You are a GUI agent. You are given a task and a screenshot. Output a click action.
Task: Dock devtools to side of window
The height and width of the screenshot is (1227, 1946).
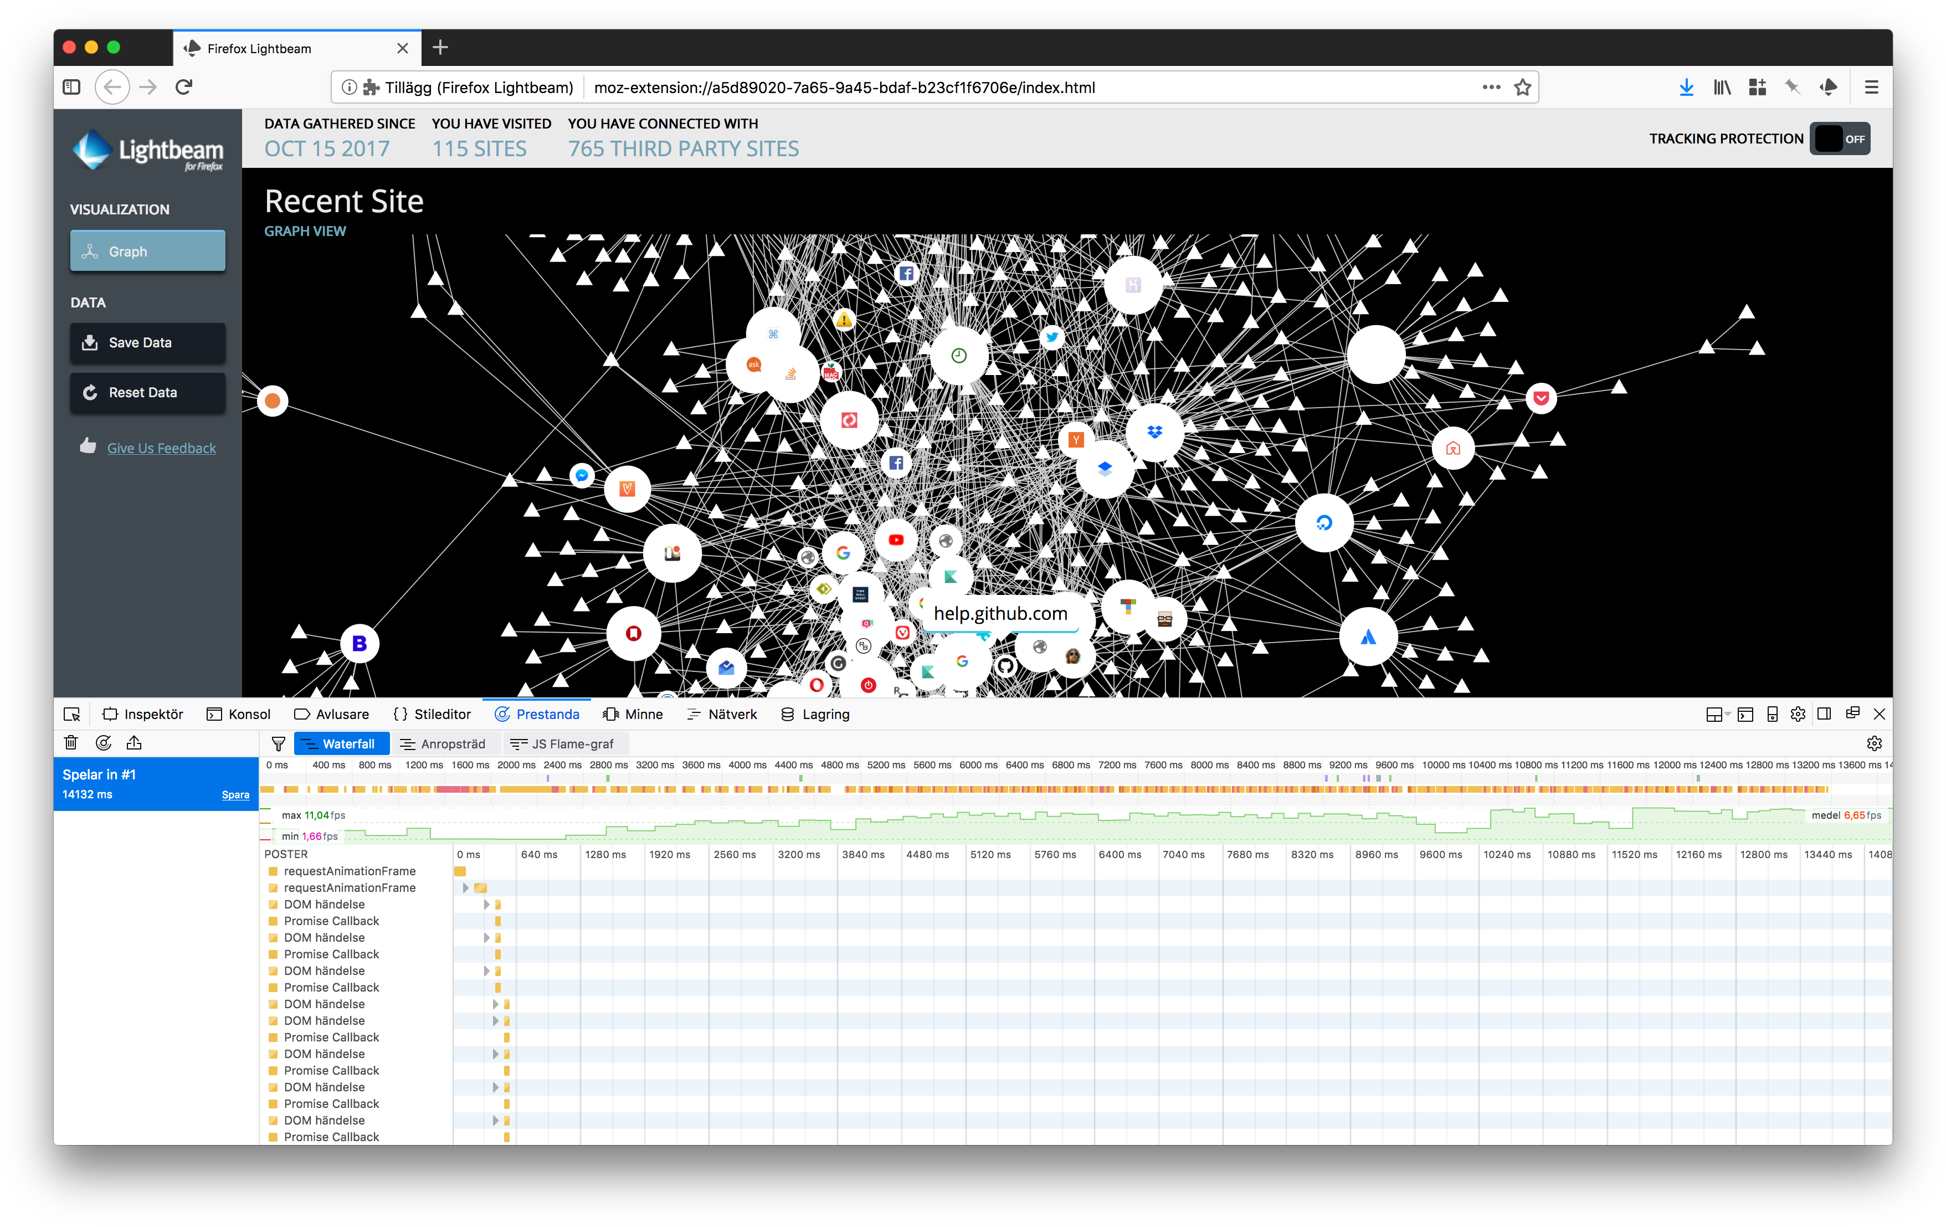[x=1824, y=713]
